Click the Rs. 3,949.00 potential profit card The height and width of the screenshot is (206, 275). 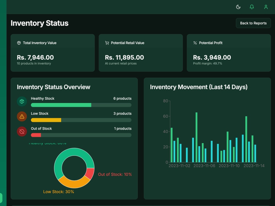point(229,53)
